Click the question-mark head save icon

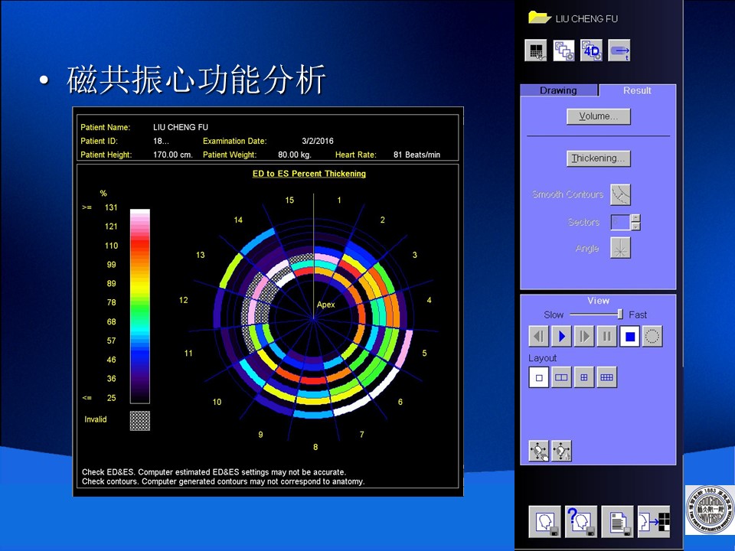581,521
